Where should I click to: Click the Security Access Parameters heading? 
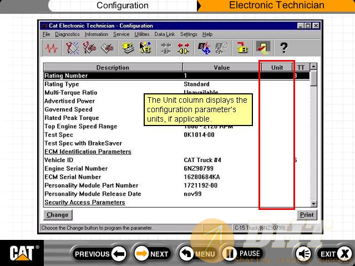click(x=85, y=202)
